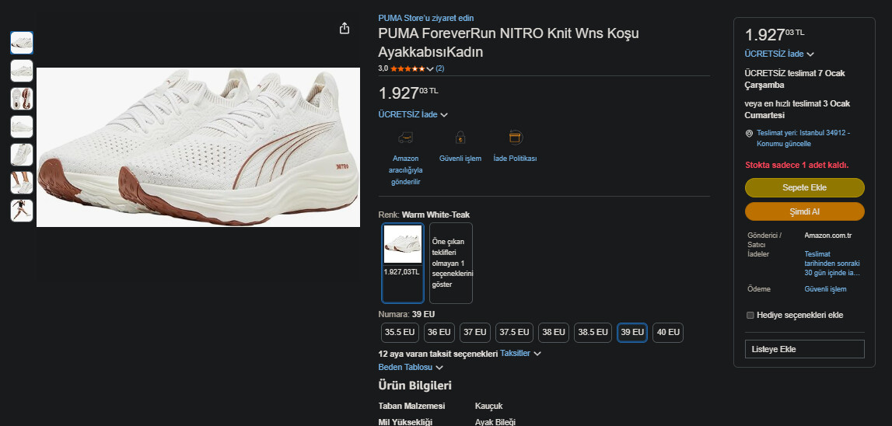Click the Sepete Ekle button

pos(804,187)
